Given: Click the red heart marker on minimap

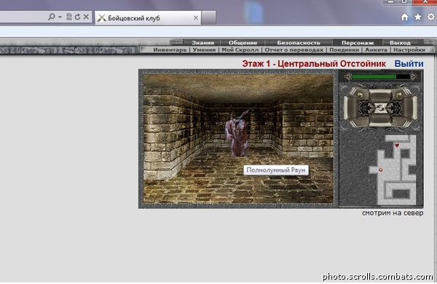Looking at the screenshot, I should click(397, 145).
